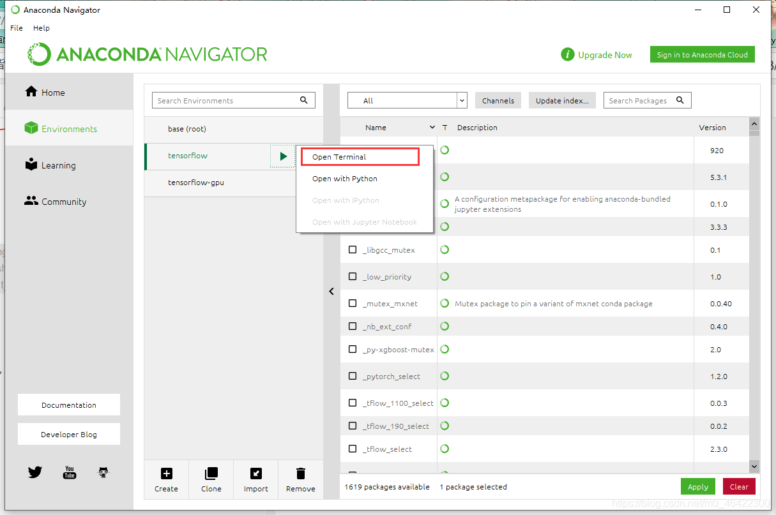Choose Open with Python
Image resolution: width=776 pixels, height=515 pixels.
[365, 179]
